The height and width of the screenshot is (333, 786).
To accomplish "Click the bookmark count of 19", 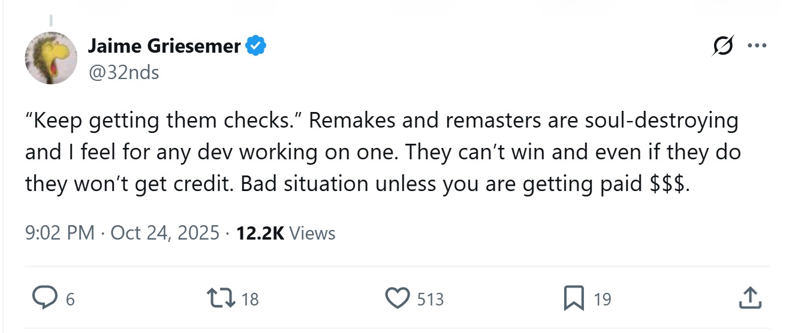I will click(x=602, y=299).
